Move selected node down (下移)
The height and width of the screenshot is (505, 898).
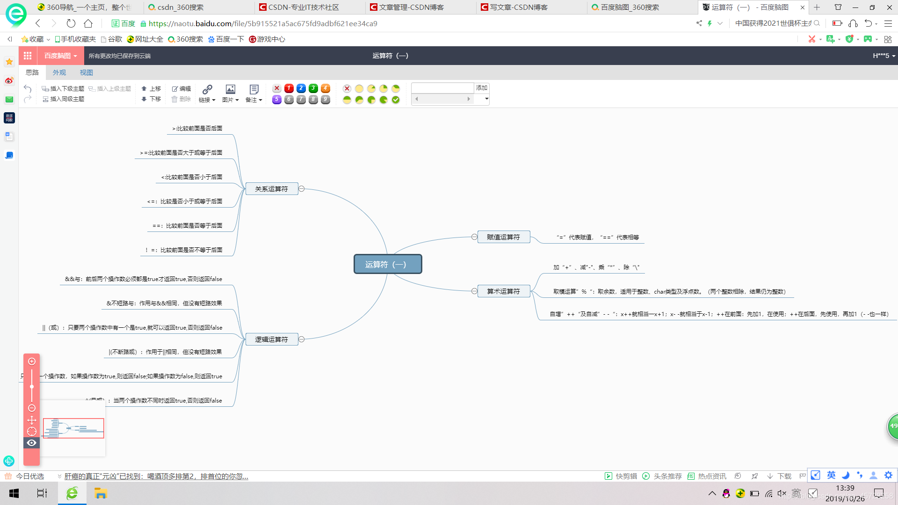tap(151, 99)
